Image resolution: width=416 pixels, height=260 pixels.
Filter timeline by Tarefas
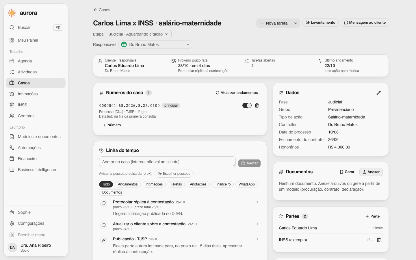coord(176,184)
